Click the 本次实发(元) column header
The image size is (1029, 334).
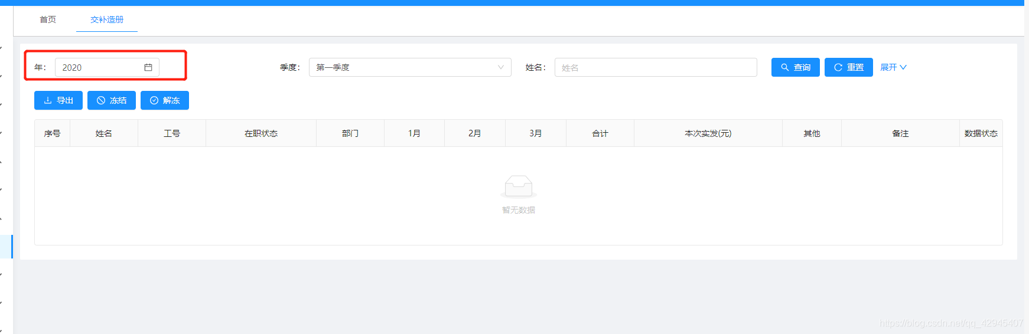click(708, 133)
